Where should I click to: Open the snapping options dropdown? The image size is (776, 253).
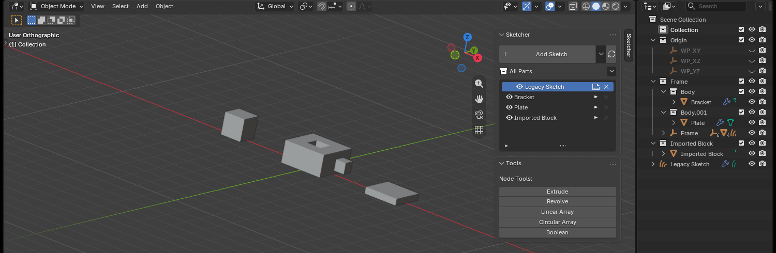335,6
